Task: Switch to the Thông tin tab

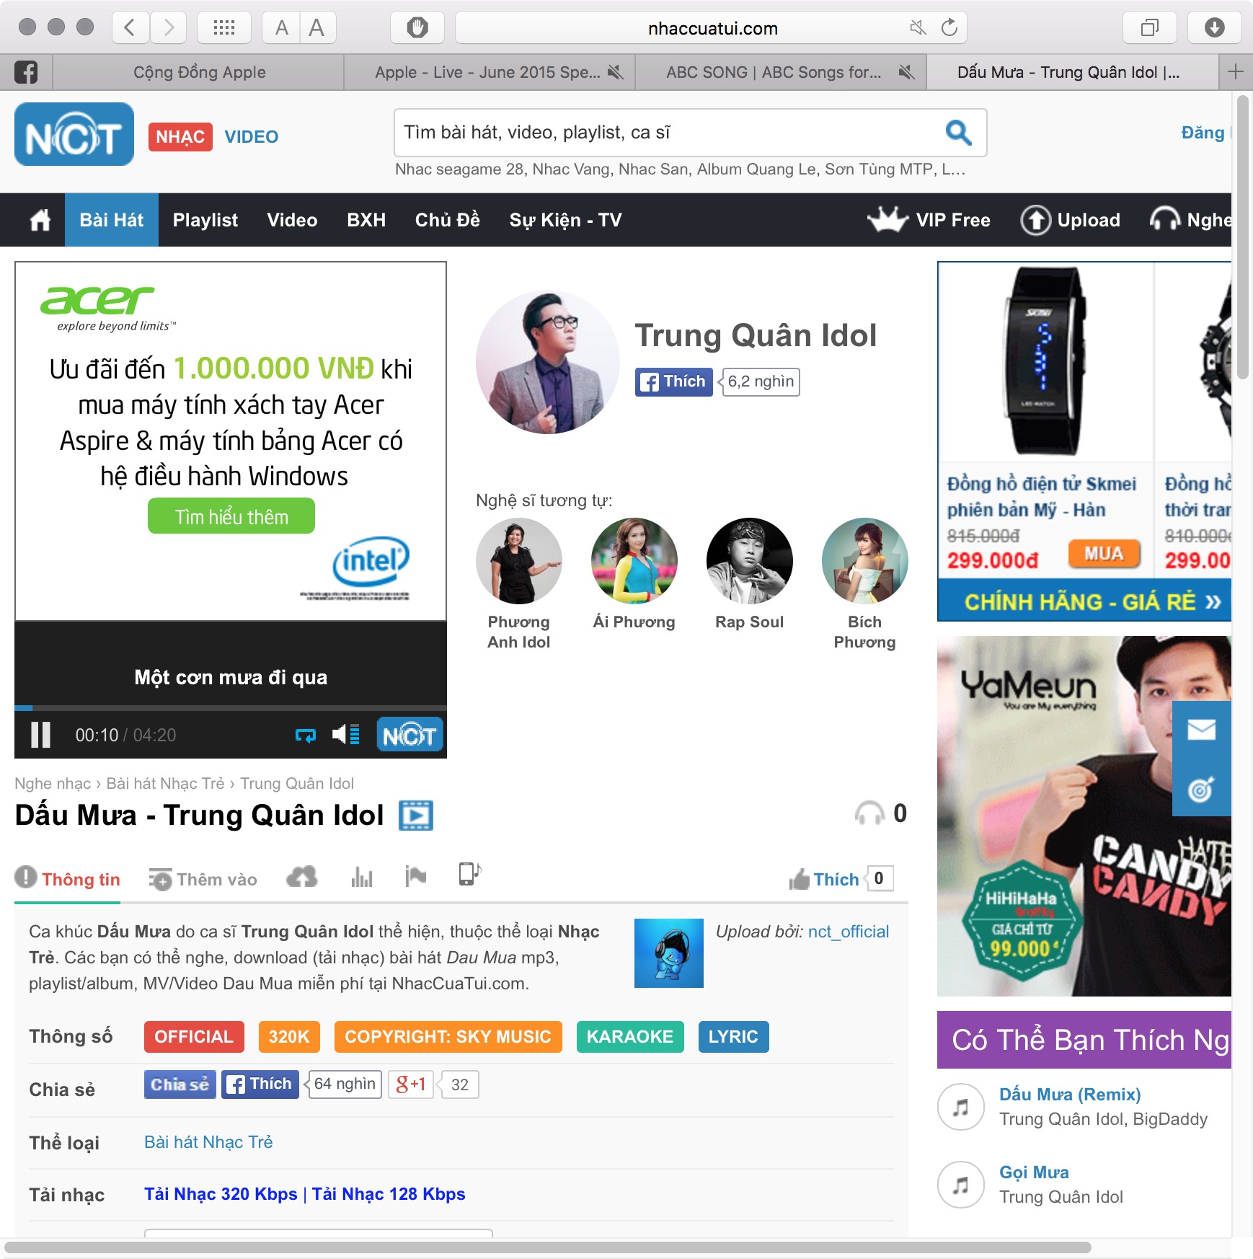Action: pos(68,879)
